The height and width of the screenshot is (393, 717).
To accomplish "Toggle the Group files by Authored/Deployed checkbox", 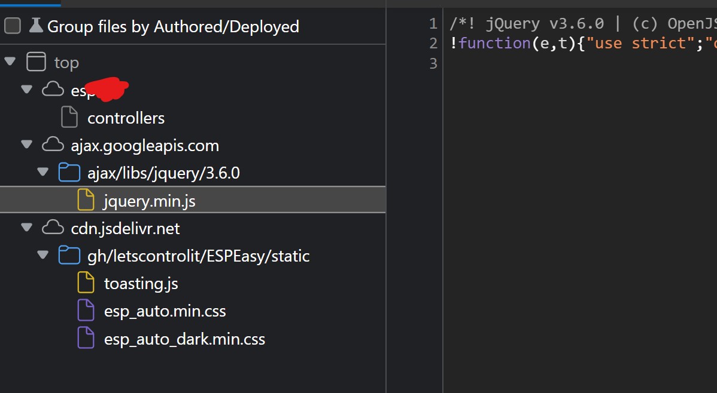I will pos(12,26).
